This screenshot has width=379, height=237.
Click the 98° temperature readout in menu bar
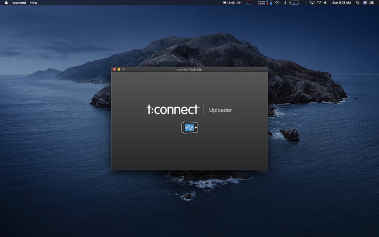click(x=239, y=3)
